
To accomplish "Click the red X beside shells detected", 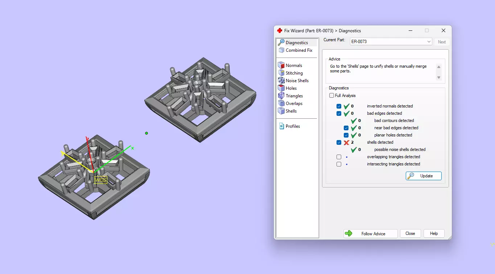I will pyautogui.click(x=346, y=142).
